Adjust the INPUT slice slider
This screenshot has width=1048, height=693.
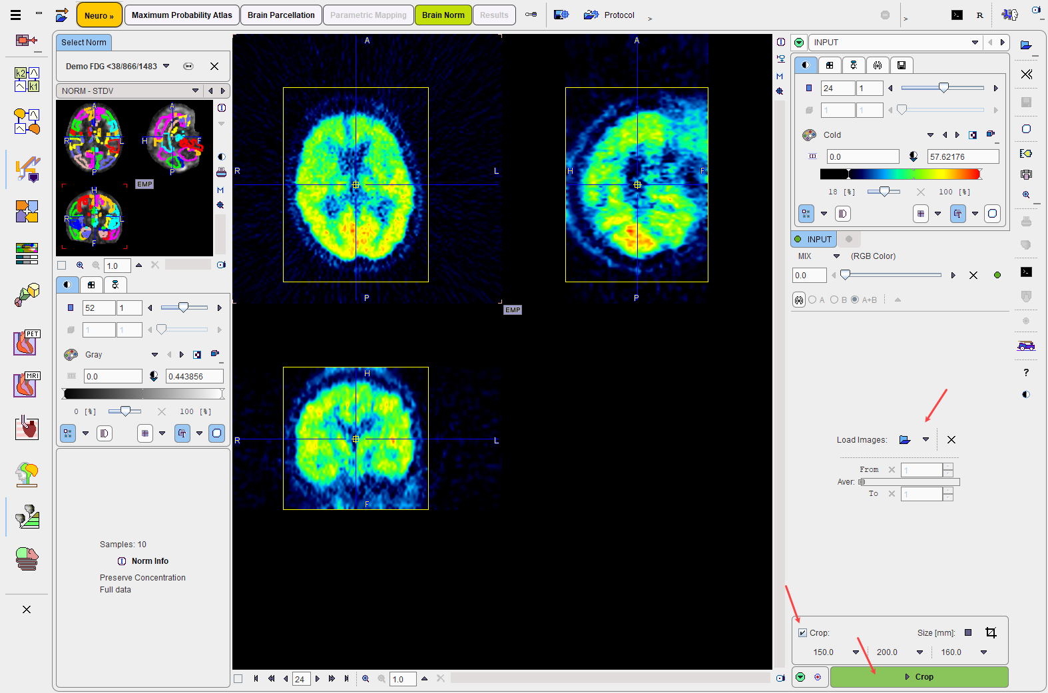tap(942, 88)
